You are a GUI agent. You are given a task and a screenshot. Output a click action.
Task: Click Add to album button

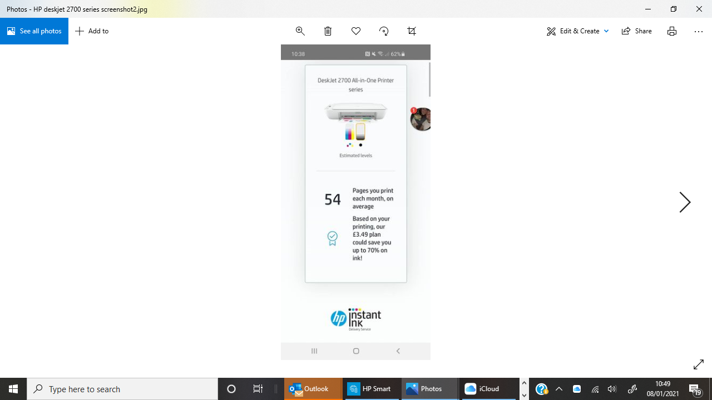[x=92, y=31]
